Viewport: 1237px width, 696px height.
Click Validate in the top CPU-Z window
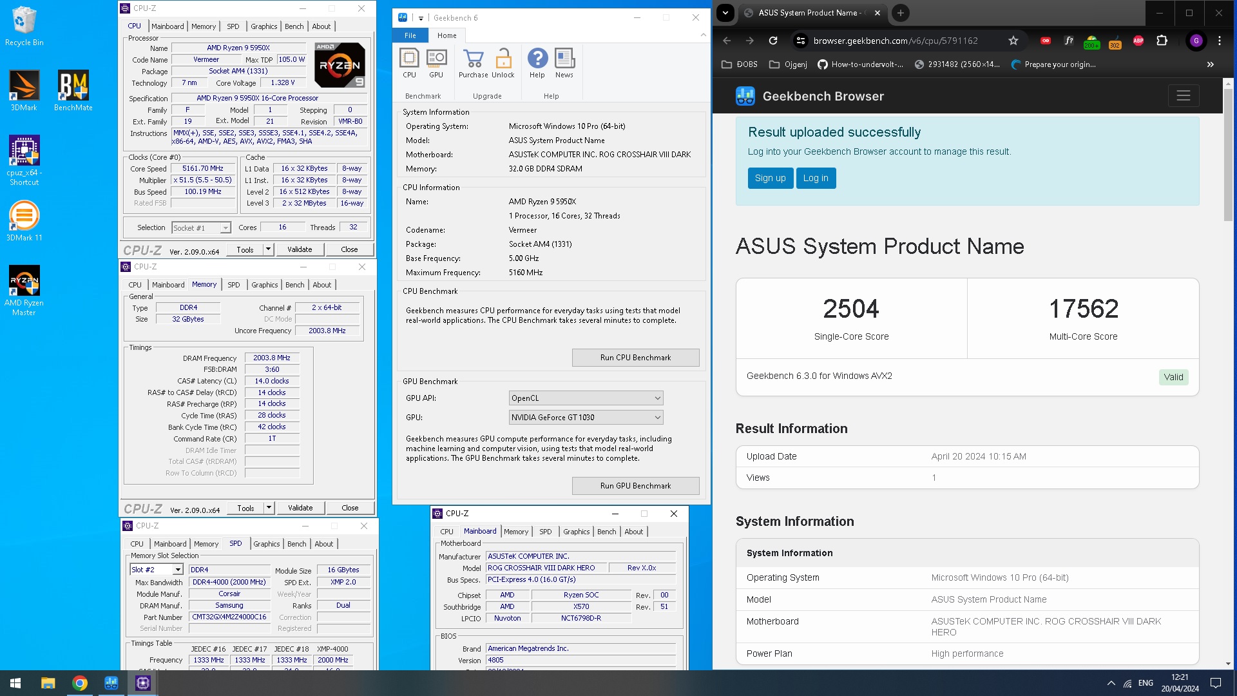(x=300, y=249)
